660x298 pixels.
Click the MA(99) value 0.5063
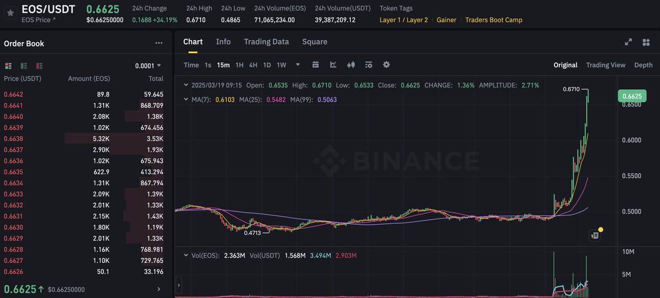click(x=327, y=100)
